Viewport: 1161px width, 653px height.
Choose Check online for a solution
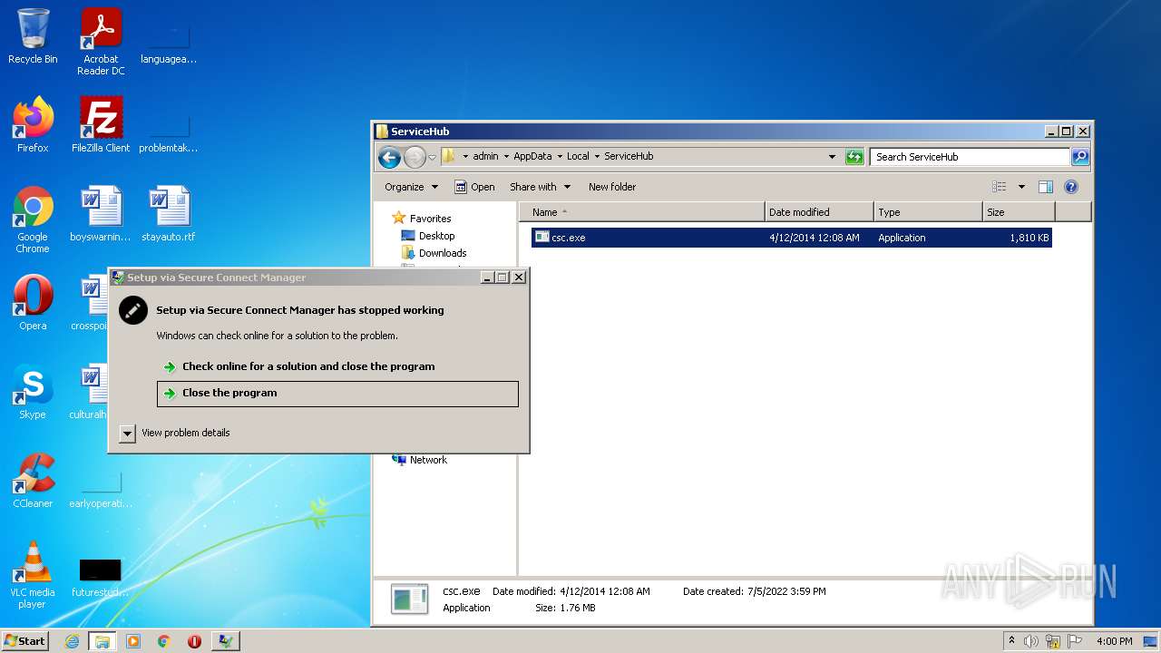coord(308,366)
